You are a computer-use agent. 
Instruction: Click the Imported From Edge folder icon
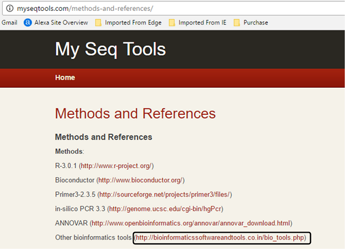pyautogui.click(x=98, y=22)
